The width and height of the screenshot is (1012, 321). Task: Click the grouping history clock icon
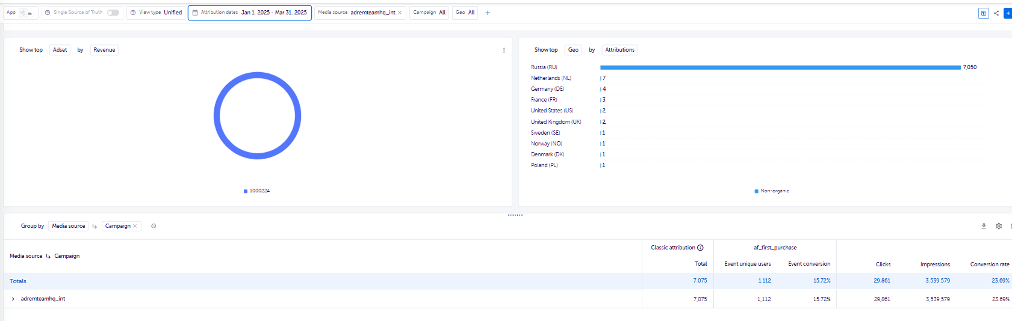154,226
